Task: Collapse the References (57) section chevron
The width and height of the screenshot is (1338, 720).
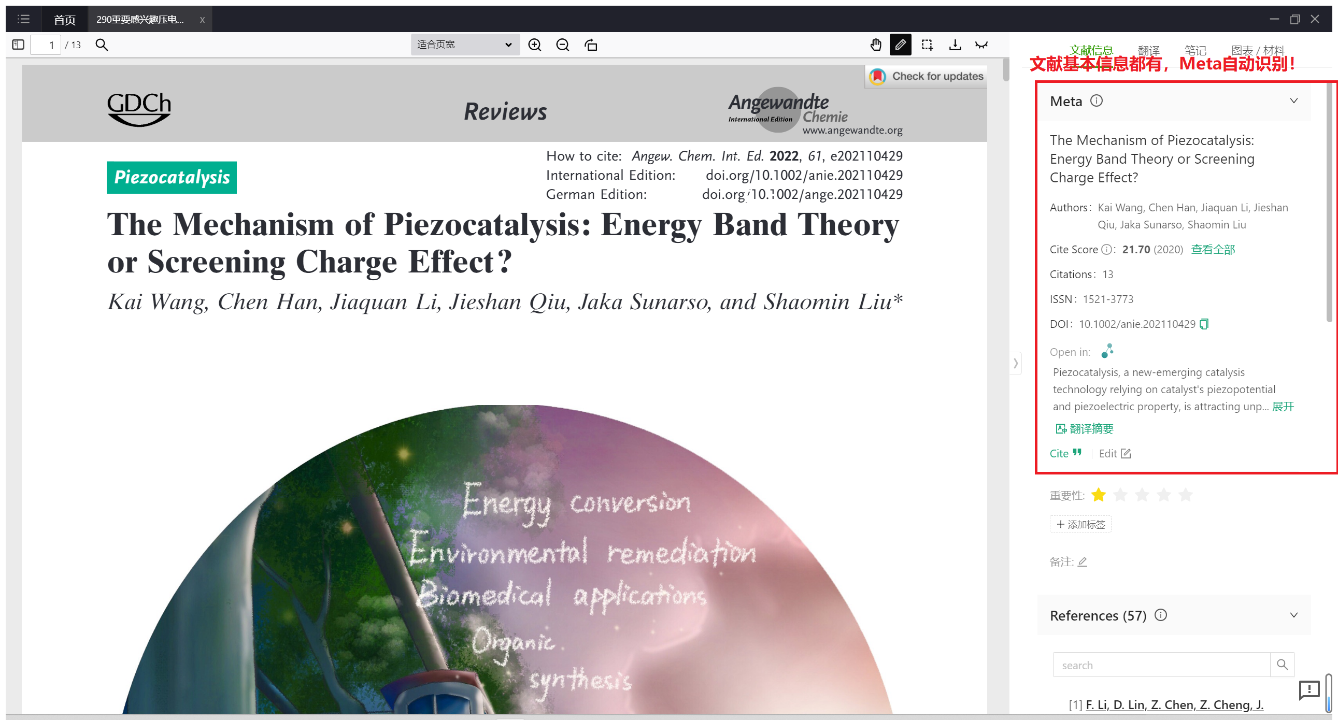Action: (x=1293, y=615)
